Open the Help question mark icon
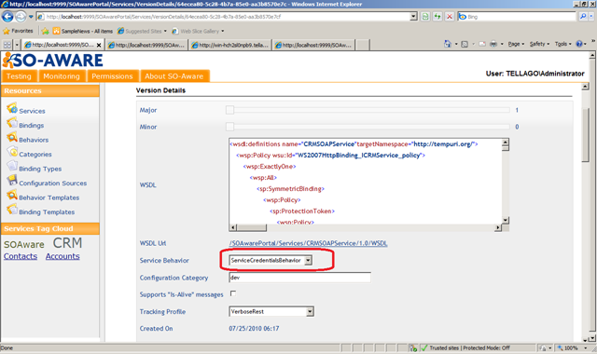Image resolution: width=597 pixels, height=354 pixels. (x=579, y=44)
